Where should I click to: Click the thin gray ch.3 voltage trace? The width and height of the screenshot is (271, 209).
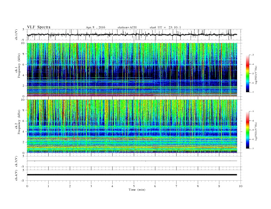(x=132, y=161)
